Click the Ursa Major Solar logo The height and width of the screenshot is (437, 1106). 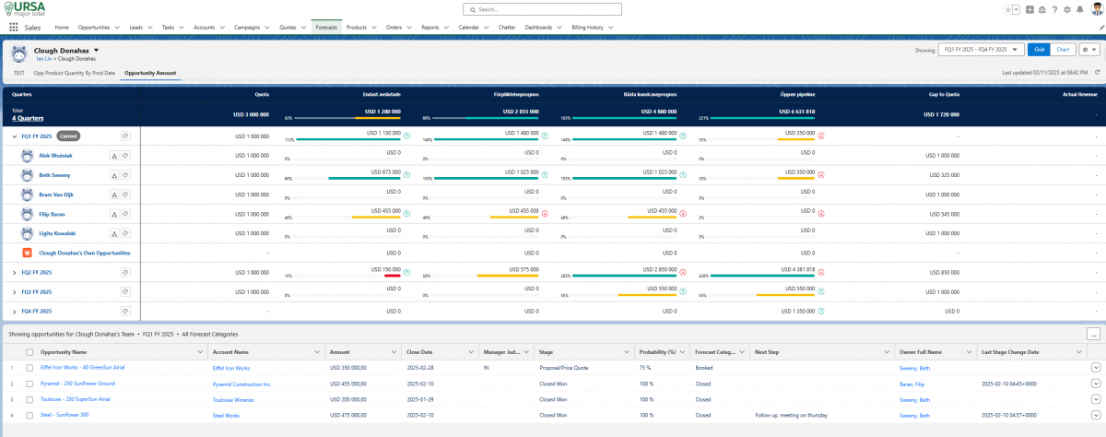point(26,9)
